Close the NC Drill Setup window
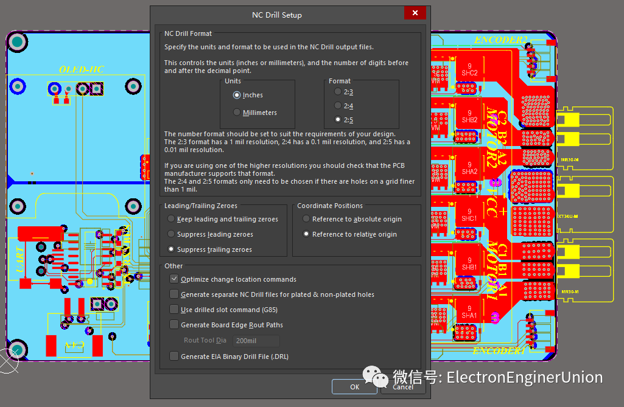 pos(415,13)
